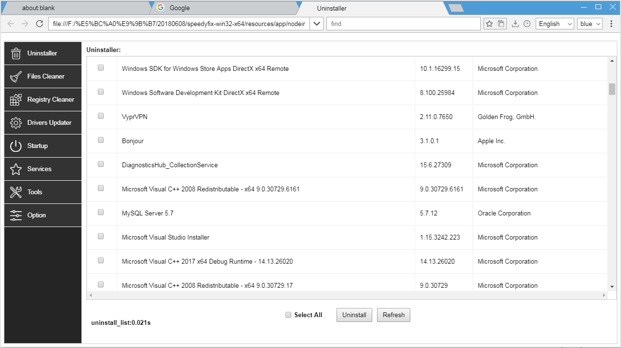Open the Option settings section

[x=43, y=215]
